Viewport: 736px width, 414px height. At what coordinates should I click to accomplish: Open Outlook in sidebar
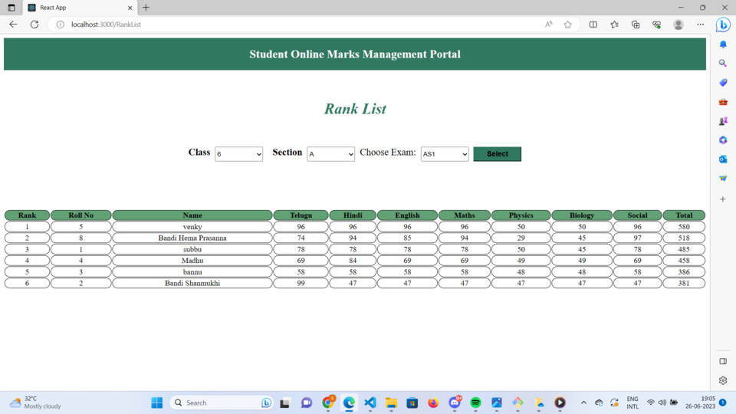(x=723, y=159)
